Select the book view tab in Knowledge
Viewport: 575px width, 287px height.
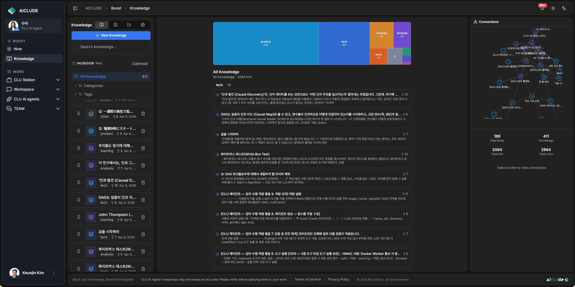coord(102,25)
